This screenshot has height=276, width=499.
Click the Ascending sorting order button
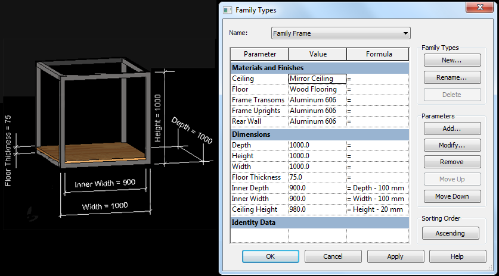[450, 233]
